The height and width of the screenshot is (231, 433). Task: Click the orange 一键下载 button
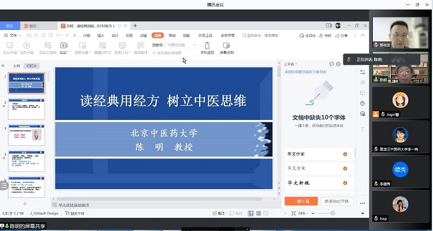(301, 201)
